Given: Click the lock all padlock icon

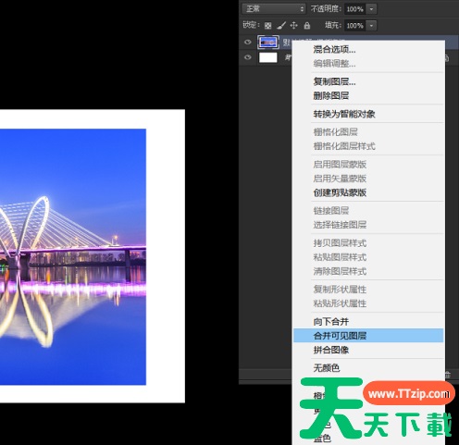Looking at the screenshot, I should point(307,25).
